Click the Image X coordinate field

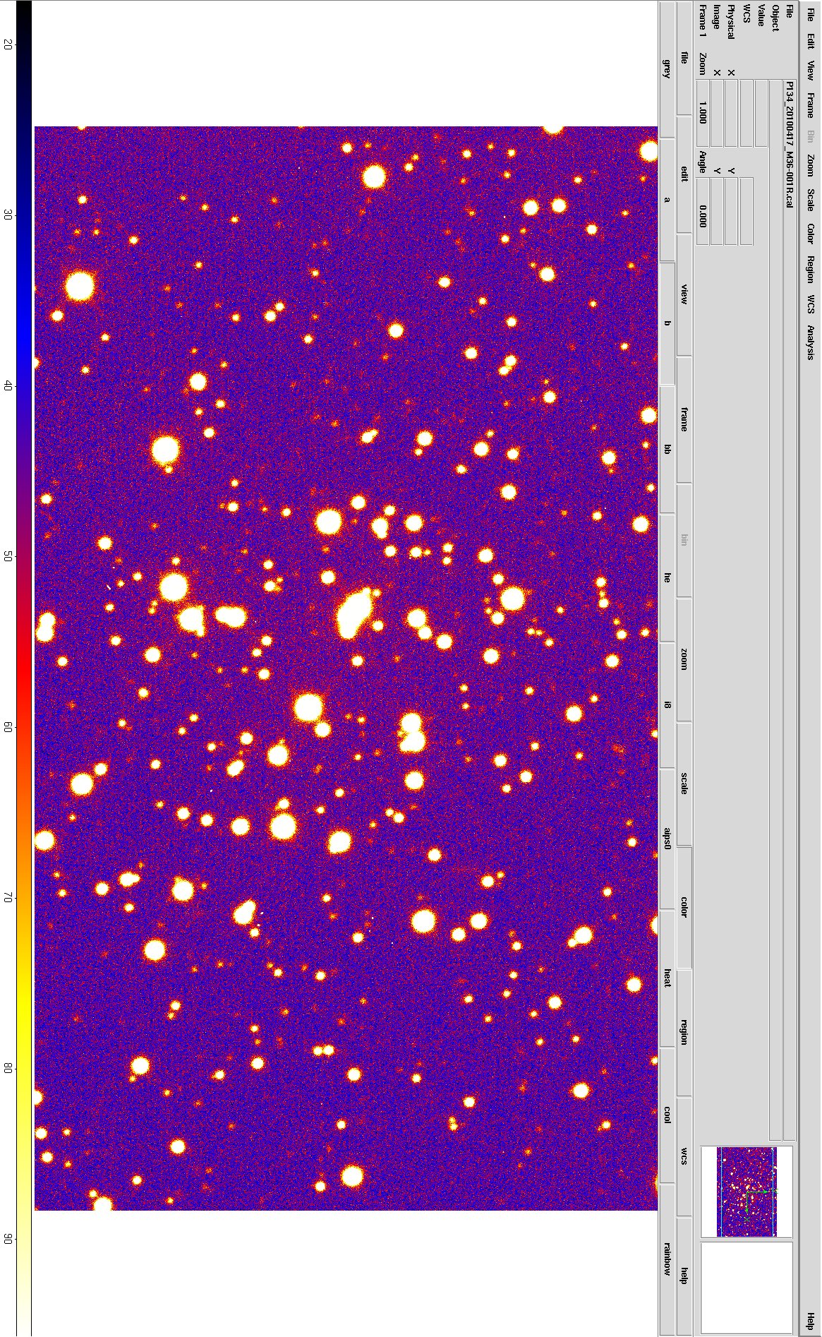coord(717,113)
